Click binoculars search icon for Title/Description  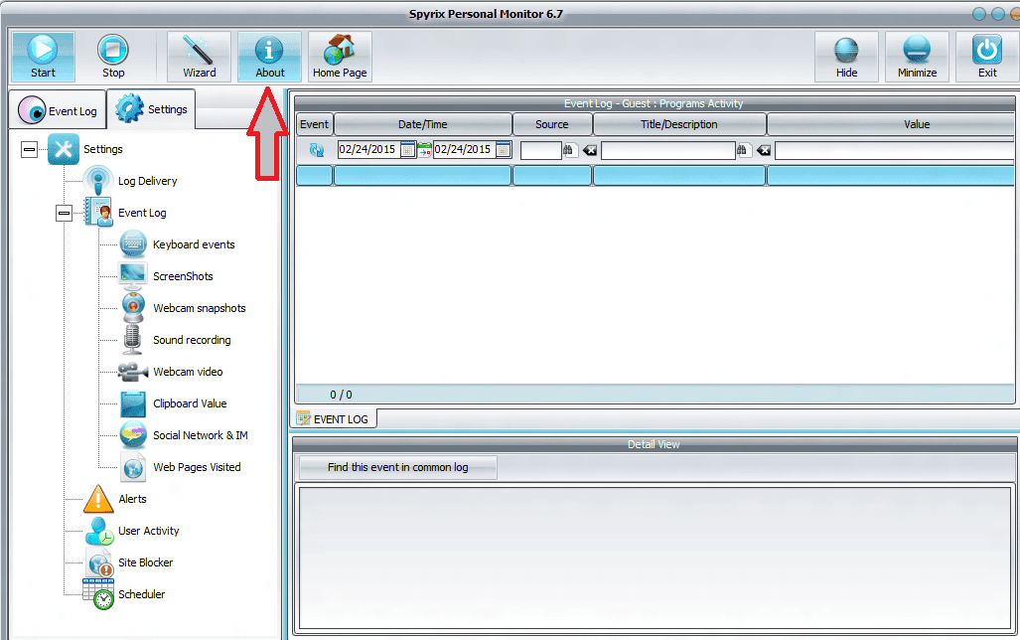743,150
